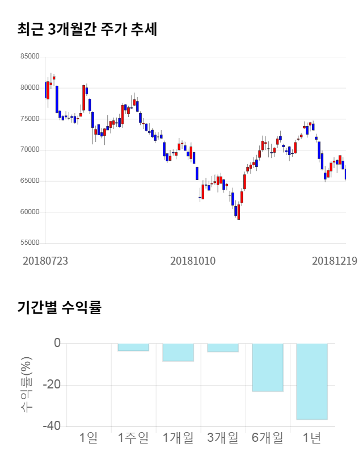Click the 1년 return bar
The width and height of the screenshot is (363, 460).
(x=312, y=381)
